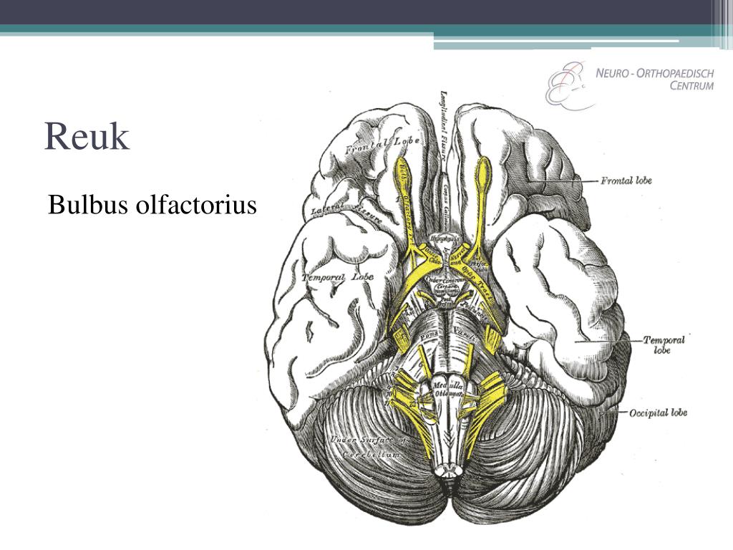
Task: Click 'Temporal Lobe' text on the brain
Action: (338, 277)
